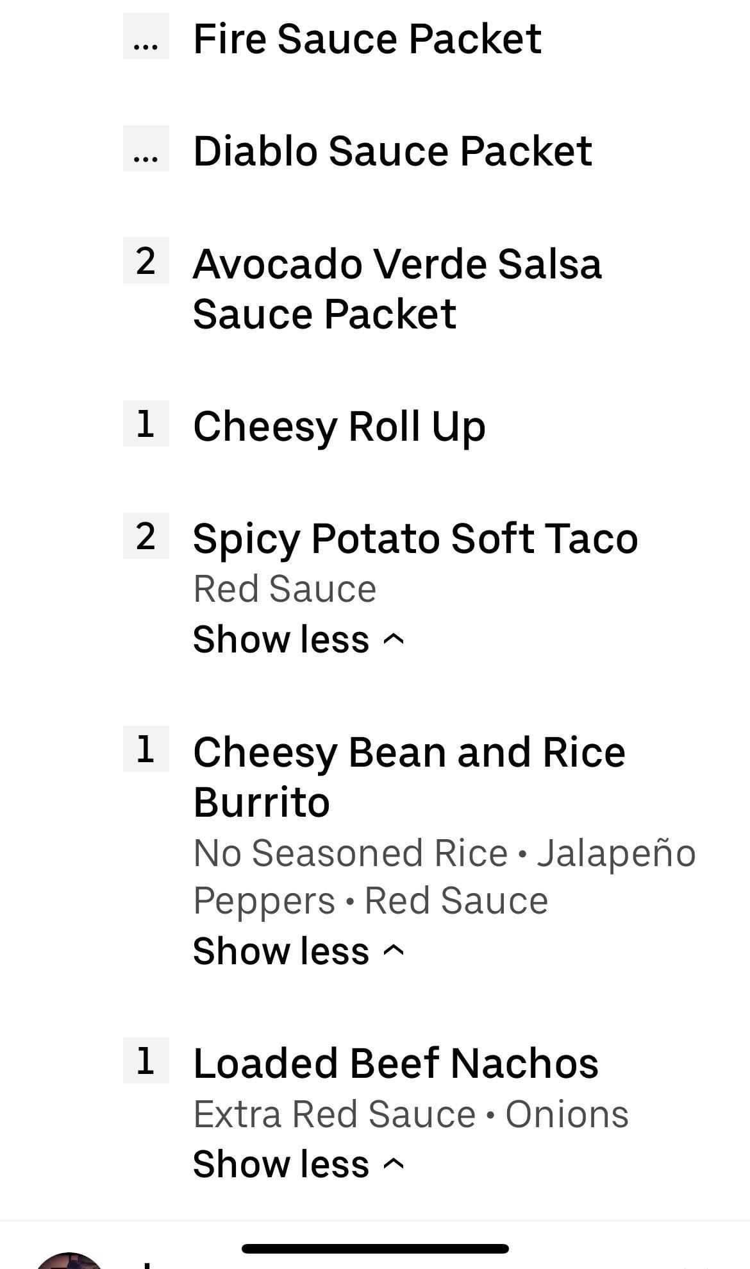Image resolution: width=750 pixels, height=1269 pixels.
Task: Tap the ellipsis badge beside Diablo Sauce Packet
Action: coord(146,149)
